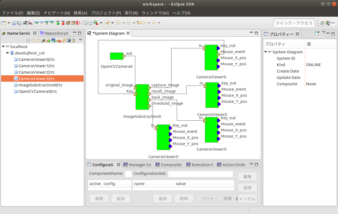
Task: Click the Open Offline System Diagram icon
Action: tap(30, 23)
